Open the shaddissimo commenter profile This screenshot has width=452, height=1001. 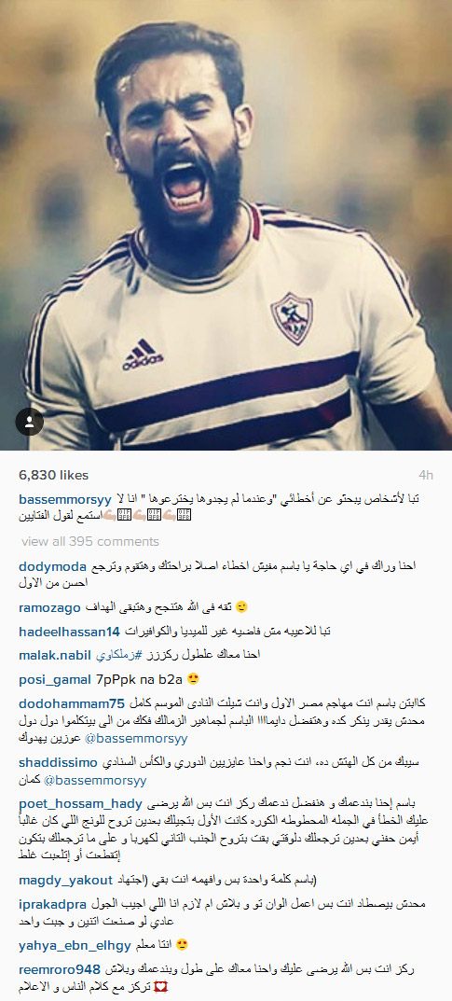pyautogui.click(x=58, y=762)
